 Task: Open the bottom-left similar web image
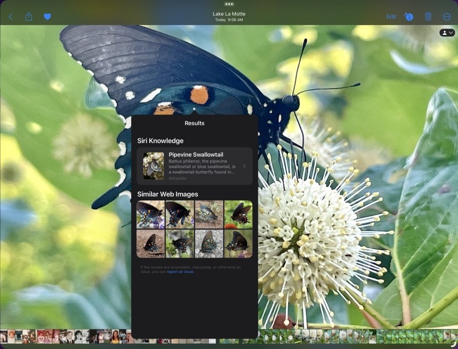[151, 244]
